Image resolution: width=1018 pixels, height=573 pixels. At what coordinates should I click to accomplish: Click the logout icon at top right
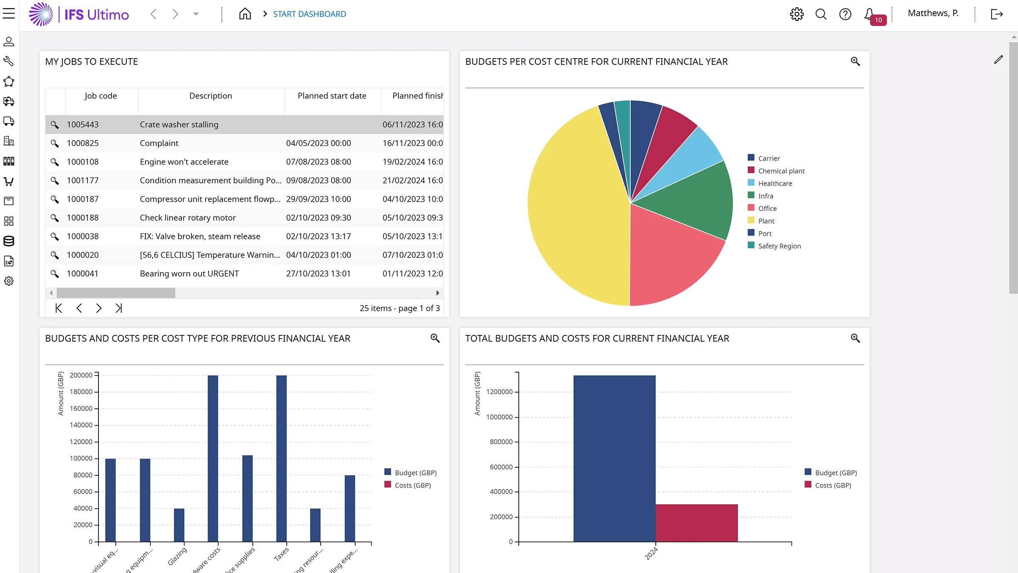point(996,14)
